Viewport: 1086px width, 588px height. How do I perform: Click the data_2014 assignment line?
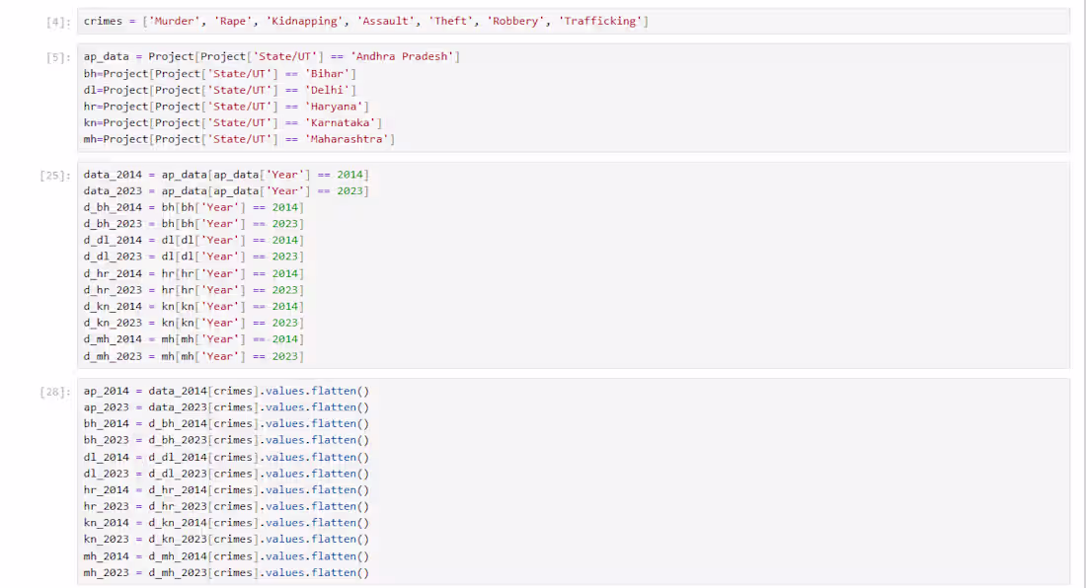226,175
